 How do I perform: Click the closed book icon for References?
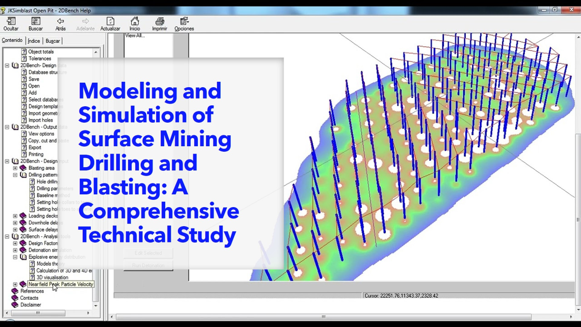click(15, 291)
